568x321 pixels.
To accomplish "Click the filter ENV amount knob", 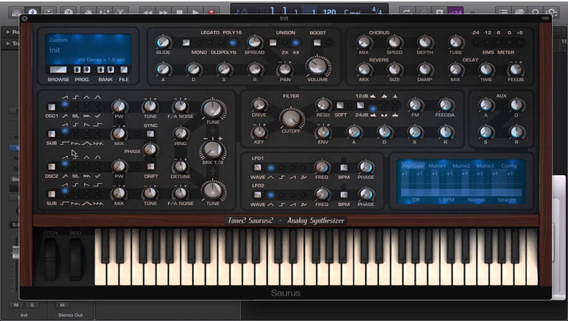I will [x=323, y=132].
